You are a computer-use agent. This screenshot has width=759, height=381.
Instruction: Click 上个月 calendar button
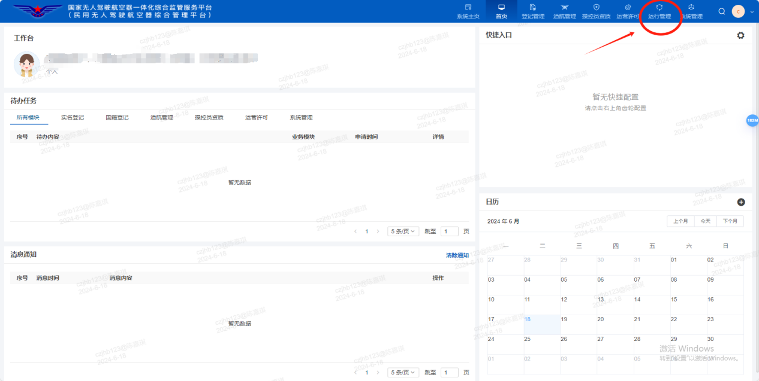(x=680, y=221)
